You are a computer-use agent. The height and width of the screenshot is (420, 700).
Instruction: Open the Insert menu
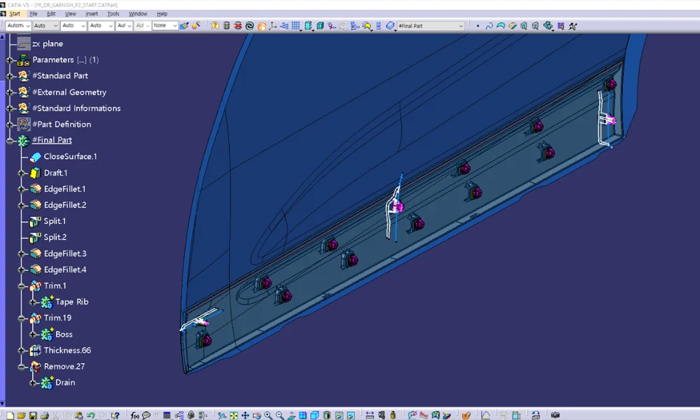[92, 13]
